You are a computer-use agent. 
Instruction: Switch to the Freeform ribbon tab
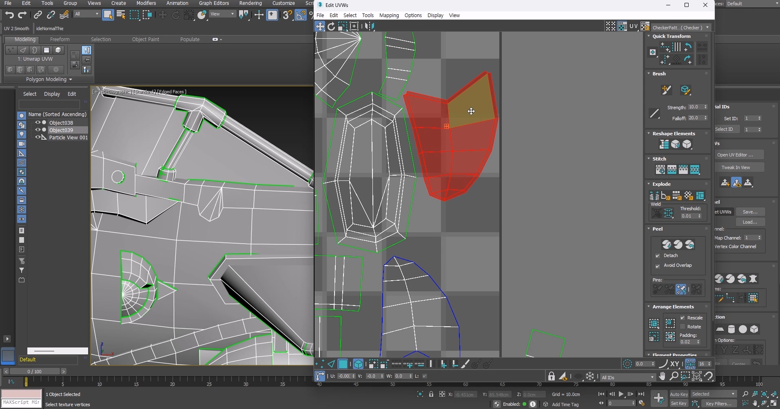[x=60, y=40]
